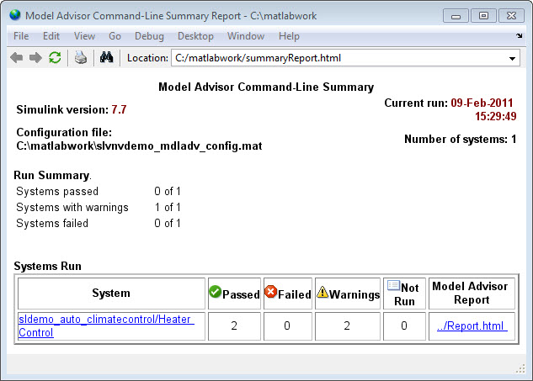Open the View menu
Image resolution: width=533 pixels, height=381 pixels.
[x=84, y=36]
